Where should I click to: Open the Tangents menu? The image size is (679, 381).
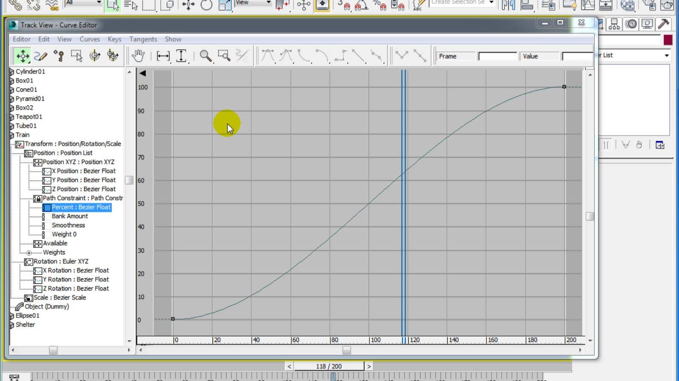pyautogui.click(x=143, y=39)
